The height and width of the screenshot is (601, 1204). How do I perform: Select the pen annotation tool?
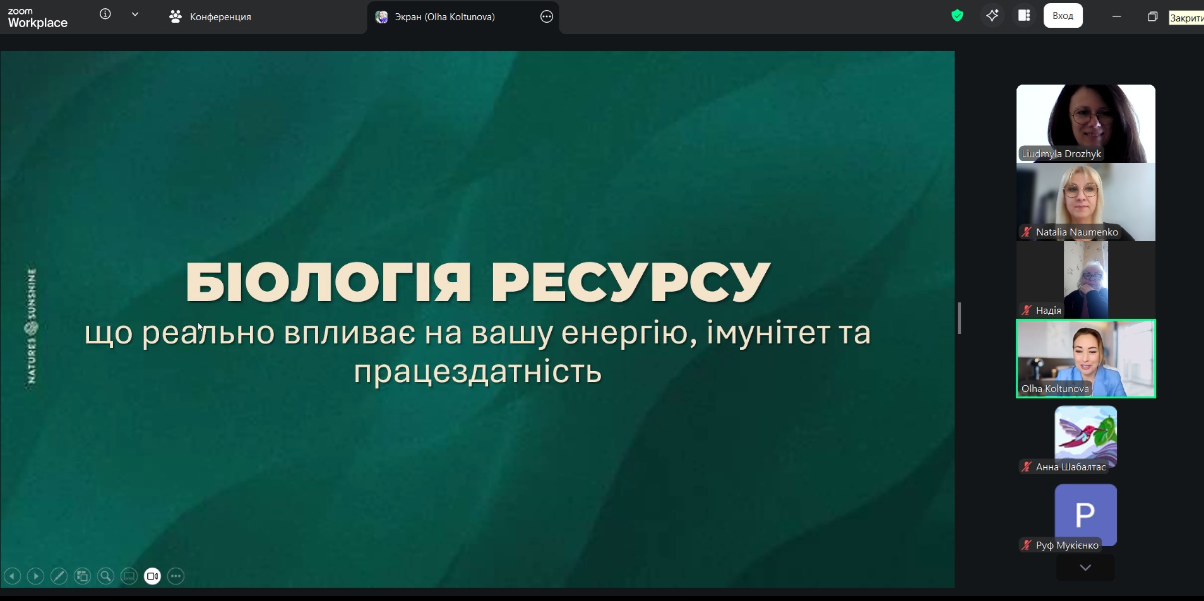tap(59, 576)
